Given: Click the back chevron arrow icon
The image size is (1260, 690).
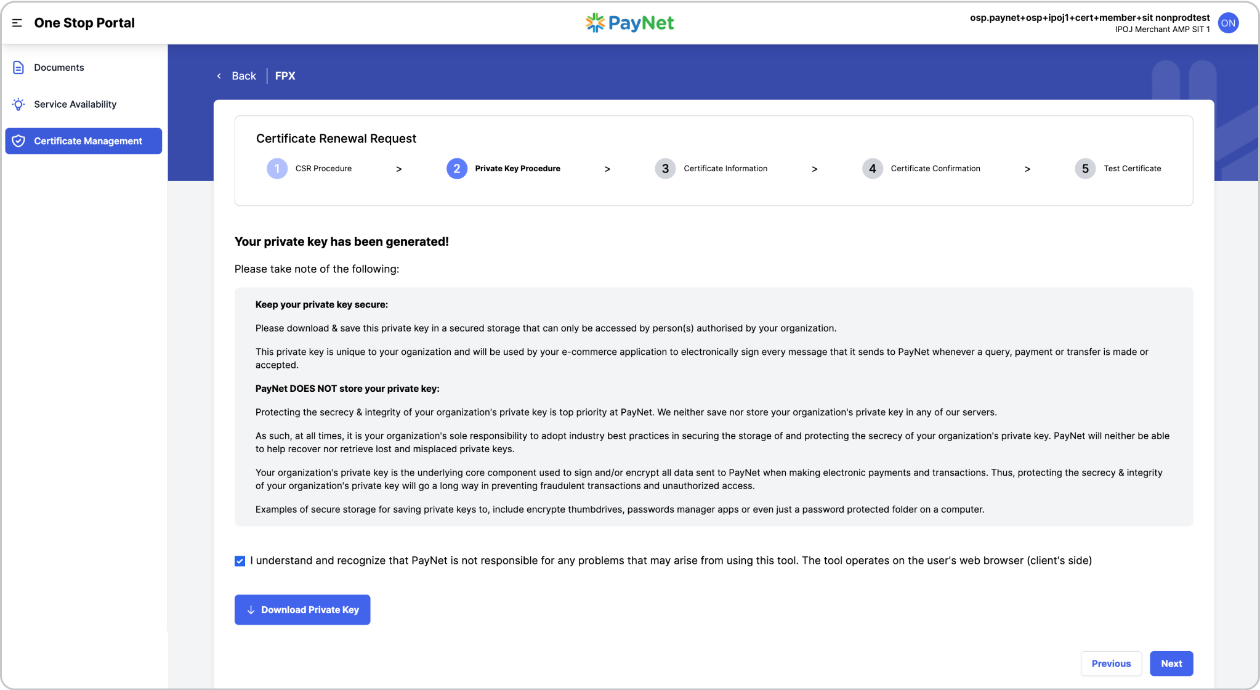Looking at the screenshot, I should click(219, 76).
